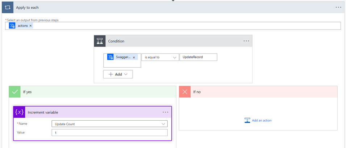
Task: Open the Condition ellipsis menu
Action: tap(246, 41)
